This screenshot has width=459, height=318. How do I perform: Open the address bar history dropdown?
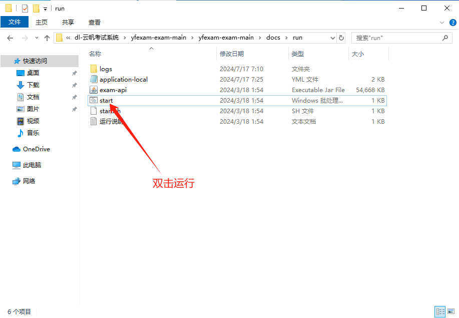tap(333, 38)
